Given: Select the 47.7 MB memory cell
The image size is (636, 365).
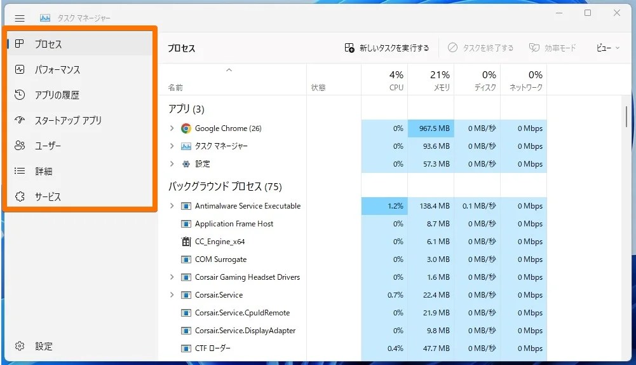Looking at the screenshot, I should (x=431, y=348).
